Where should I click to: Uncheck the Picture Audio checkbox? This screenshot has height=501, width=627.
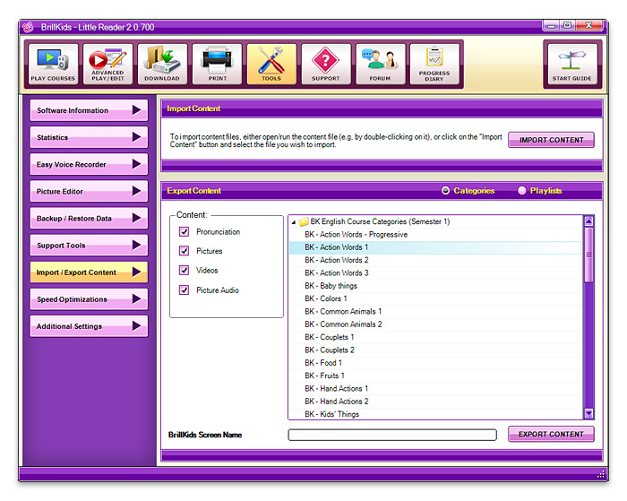[184, 289]
